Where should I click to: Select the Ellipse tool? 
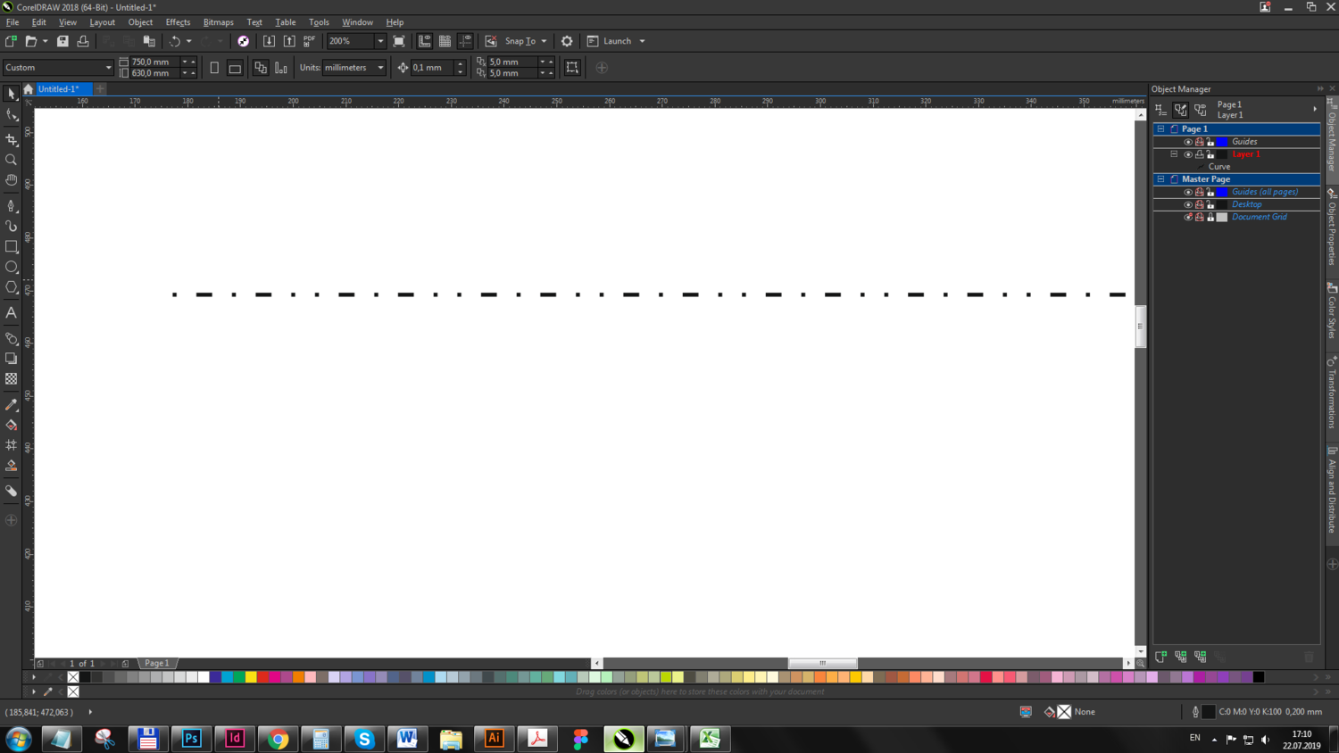coord(12,267)
